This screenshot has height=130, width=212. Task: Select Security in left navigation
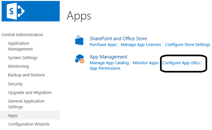point(15,84)
